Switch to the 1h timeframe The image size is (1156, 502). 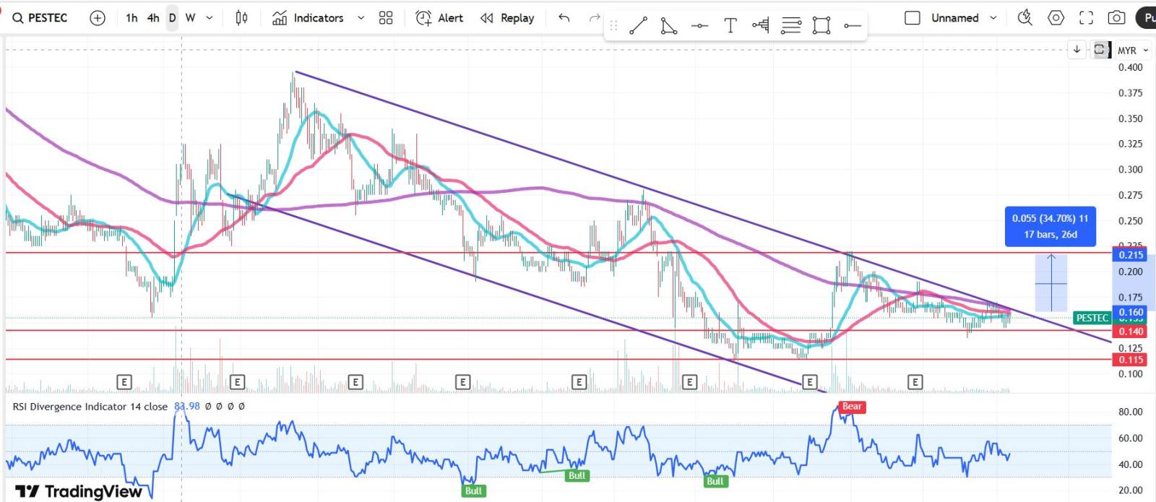pos(131,18)
